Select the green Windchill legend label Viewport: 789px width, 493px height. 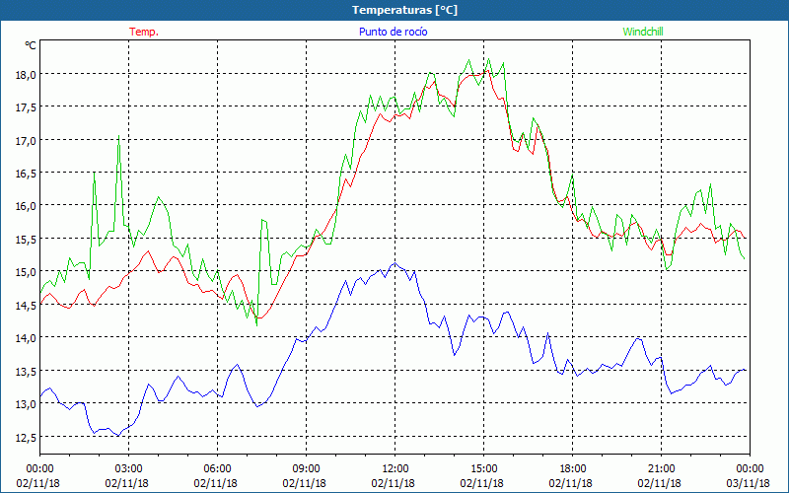pyautogui.click(x=643, y=32)
